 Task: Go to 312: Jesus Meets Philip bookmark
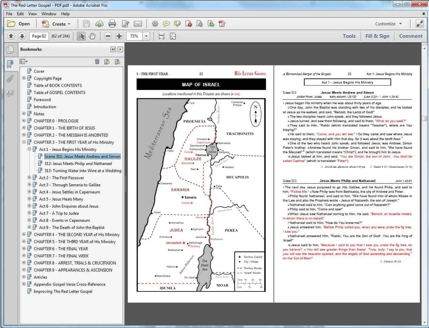pos(78,163)
